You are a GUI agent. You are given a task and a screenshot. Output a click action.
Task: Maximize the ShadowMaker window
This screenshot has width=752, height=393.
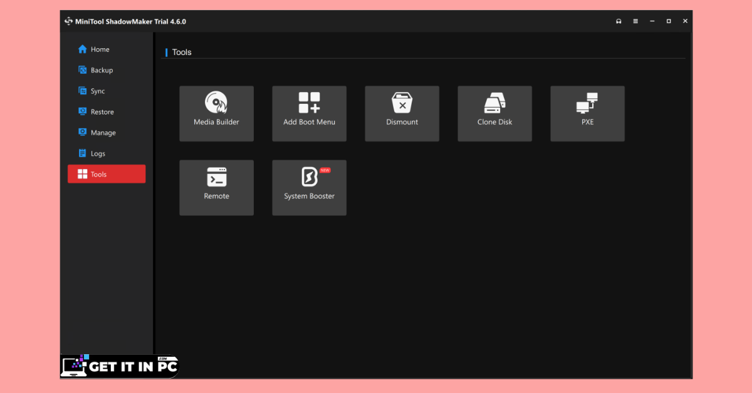click(669, 21)
